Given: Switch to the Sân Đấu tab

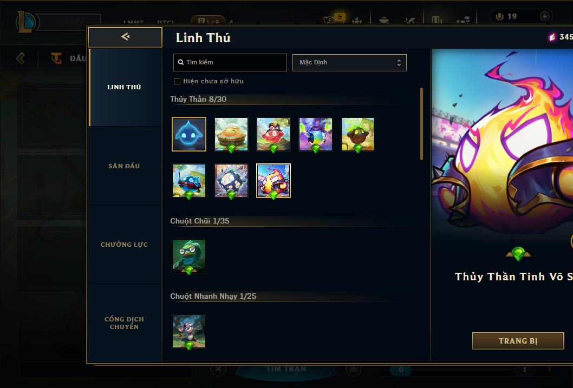Looking at the screenshot, I should point(125,166).
